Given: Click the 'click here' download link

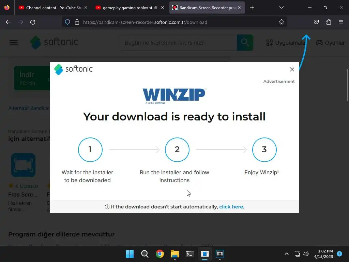Looking at the screenshot, I should pyautogui.click(x=231, y=207).
